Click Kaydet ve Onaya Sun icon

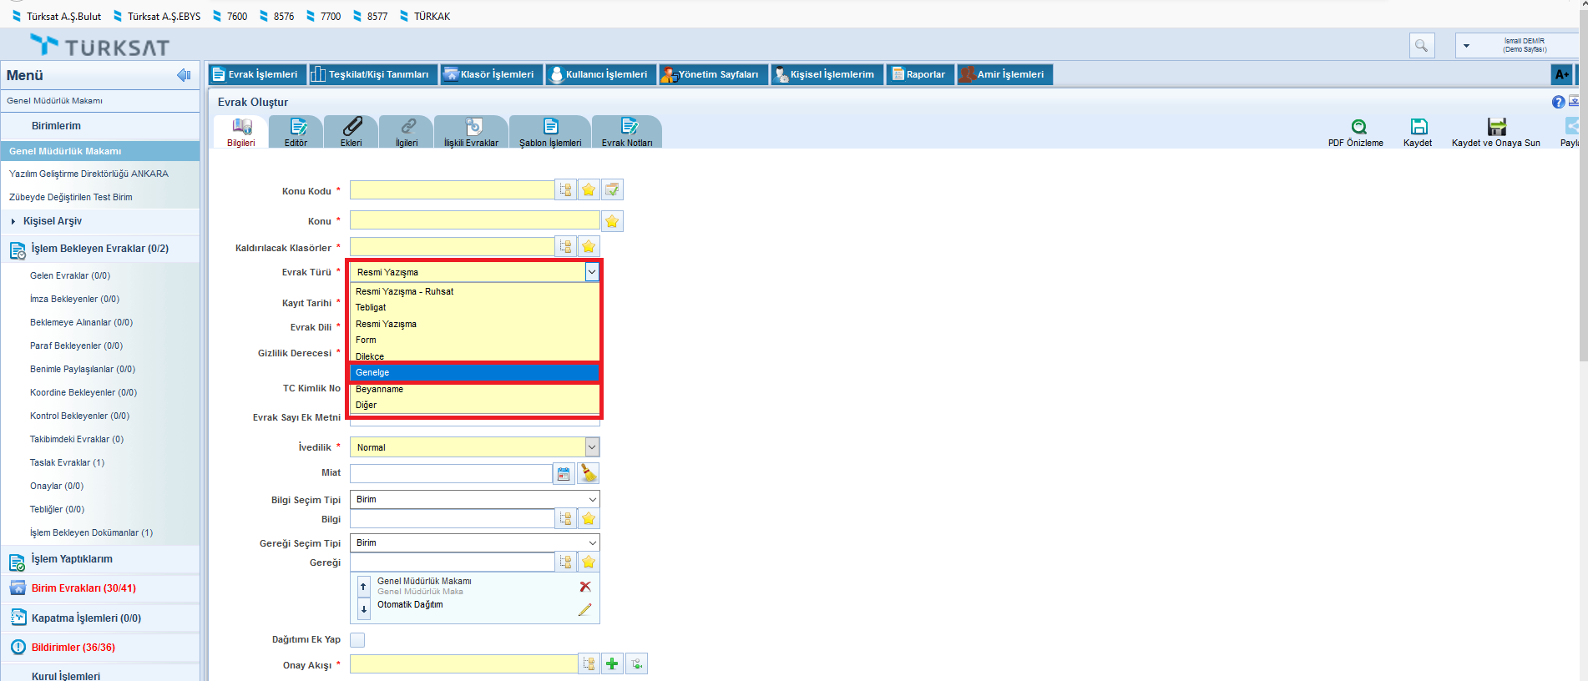tap(1496, 127)
